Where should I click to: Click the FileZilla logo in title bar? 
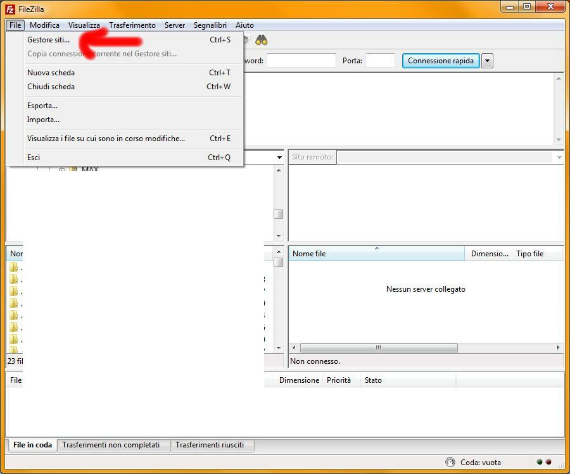coord(10,9)
